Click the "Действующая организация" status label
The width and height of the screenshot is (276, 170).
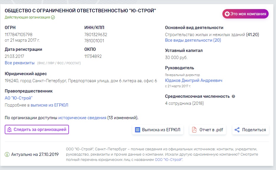click(27, 17)
